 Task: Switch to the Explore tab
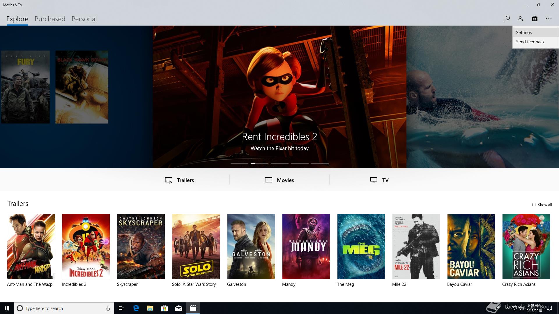pyautogui.click(x=17, y=19)
